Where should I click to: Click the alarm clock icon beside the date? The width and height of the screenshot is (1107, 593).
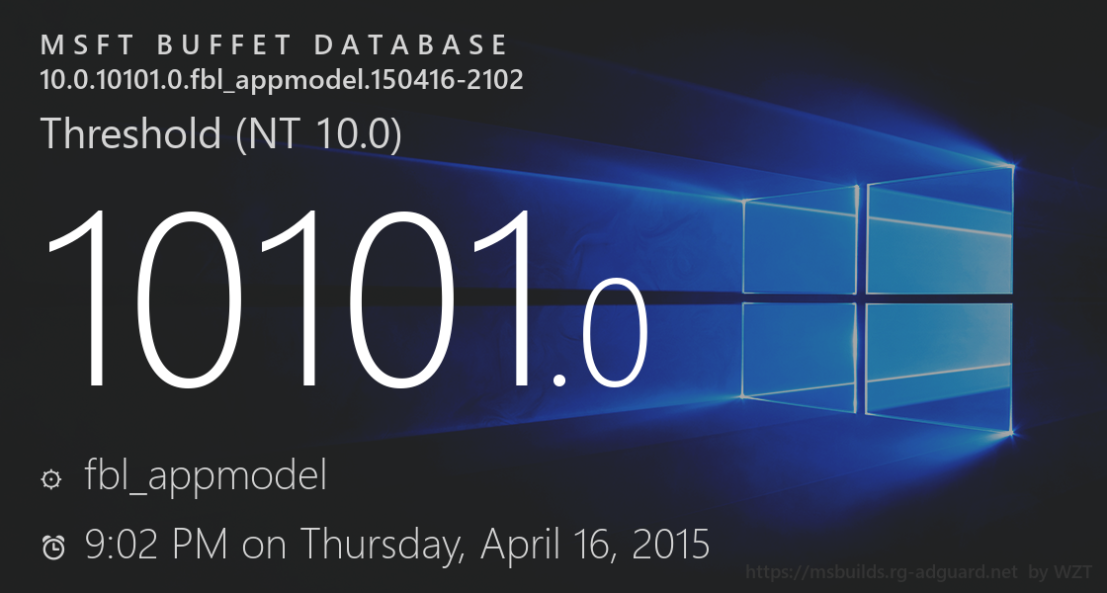(x=53, y=546)
